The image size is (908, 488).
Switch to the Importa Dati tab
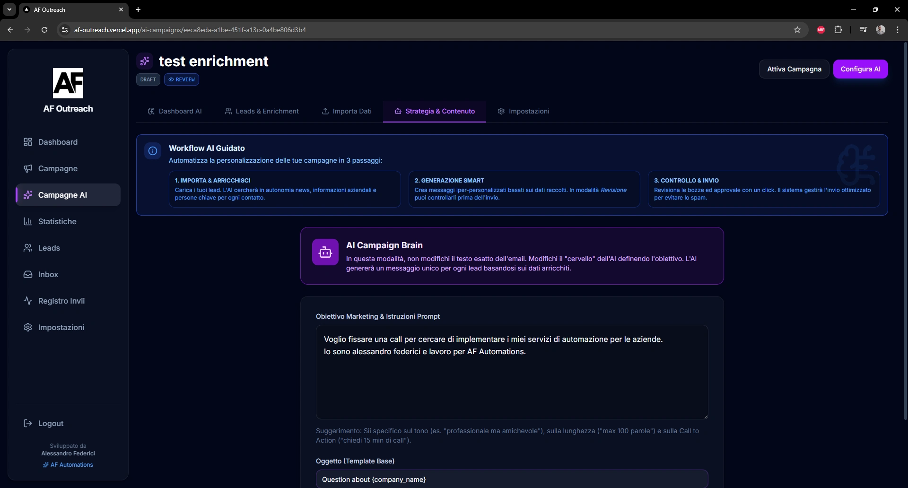point(347,111)
